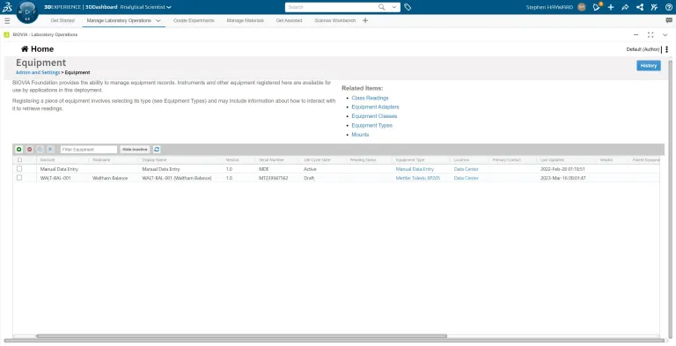Click the vertical page scrollbar
The height and width of the screenshot is (346, 676).
(671, 198)
